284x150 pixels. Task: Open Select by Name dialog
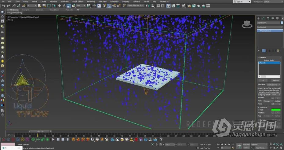point(44,6)
